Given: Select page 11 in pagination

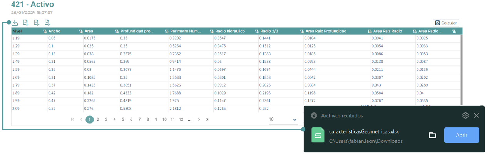Looking at the screenshot, I should coord(173,119).
